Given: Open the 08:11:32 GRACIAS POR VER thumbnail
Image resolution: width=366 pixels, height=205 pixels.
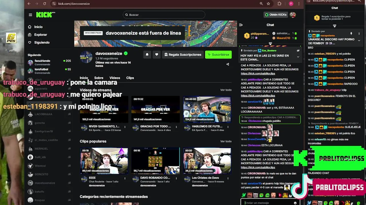Looking at the screenshot, I should pyautogui.click(x=156, y=109).
